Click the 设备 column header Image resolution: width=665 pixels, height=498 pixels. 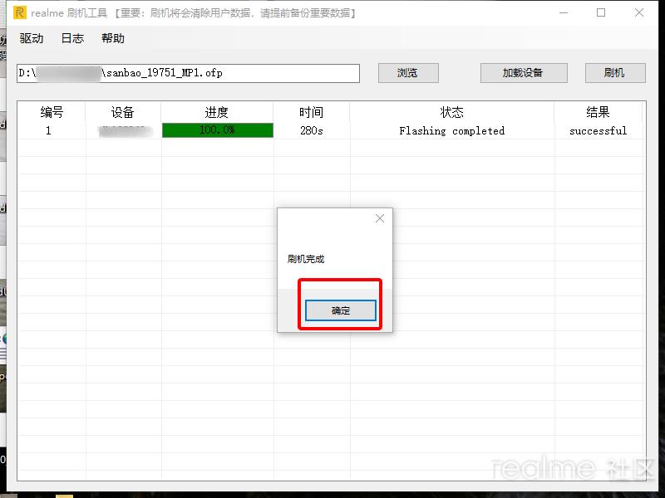point(125,112)
